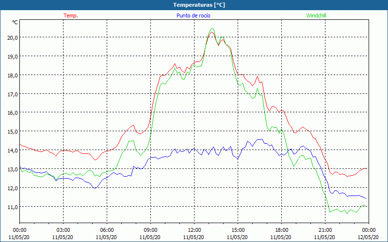Click the 21:00 time axis label
388x242 pixels.
pos(325,230)
